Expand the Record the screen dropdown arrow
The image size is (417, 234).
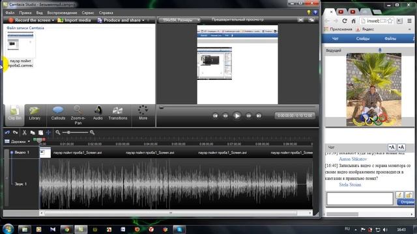coord(53,20)
